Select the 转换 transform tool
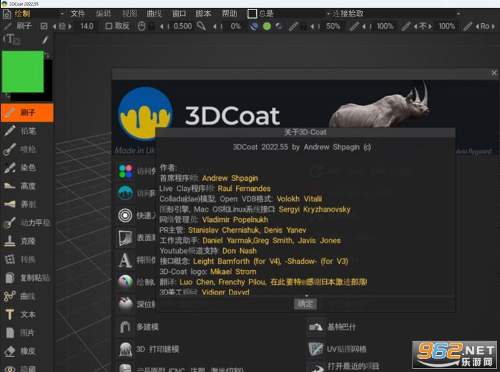 (27, 259)
